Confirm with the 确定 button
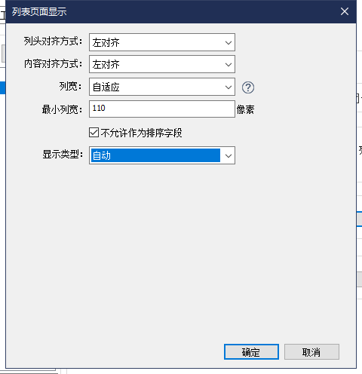This screenshot has height=374, width=362. click(x=251, y=352)
